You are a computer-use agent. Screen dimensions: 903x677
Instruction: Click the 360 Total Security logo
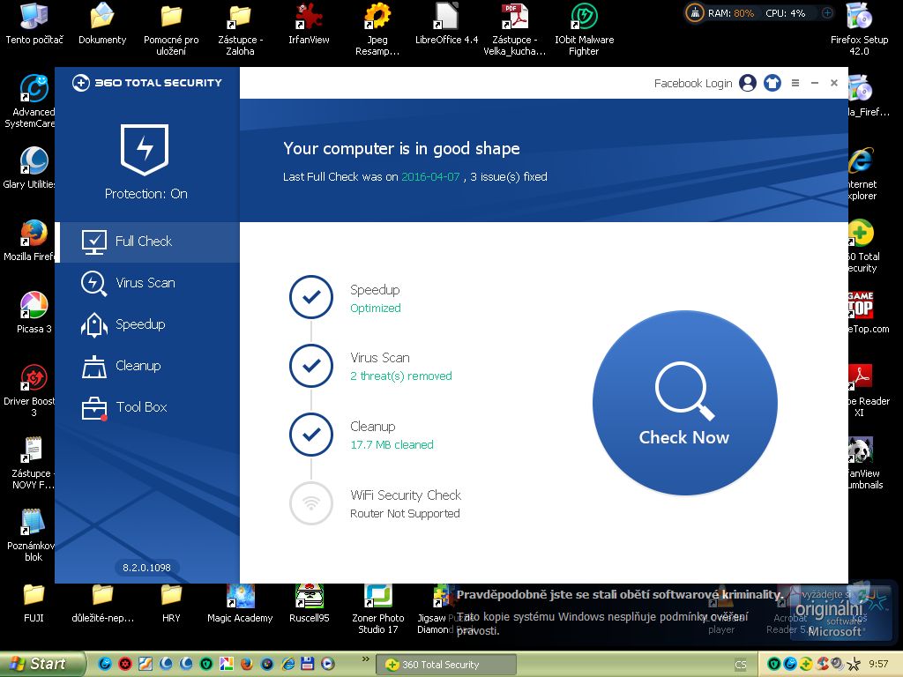[x=147, y=83]
